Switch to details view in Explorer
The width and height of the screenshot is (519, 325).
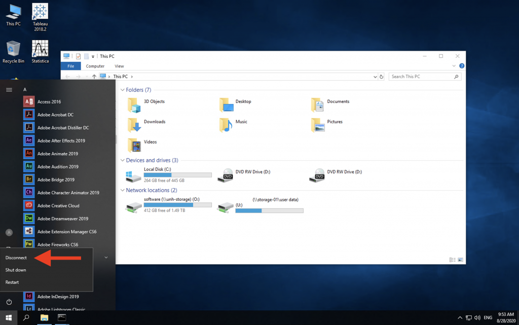click(x=452, y=260)
